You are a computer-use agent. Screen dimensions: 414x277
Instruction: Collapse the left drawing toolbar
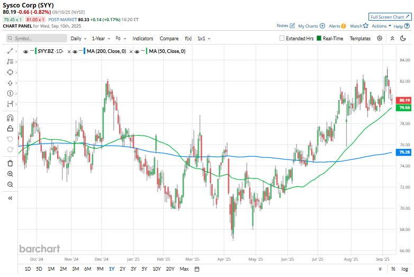[10, 198]
